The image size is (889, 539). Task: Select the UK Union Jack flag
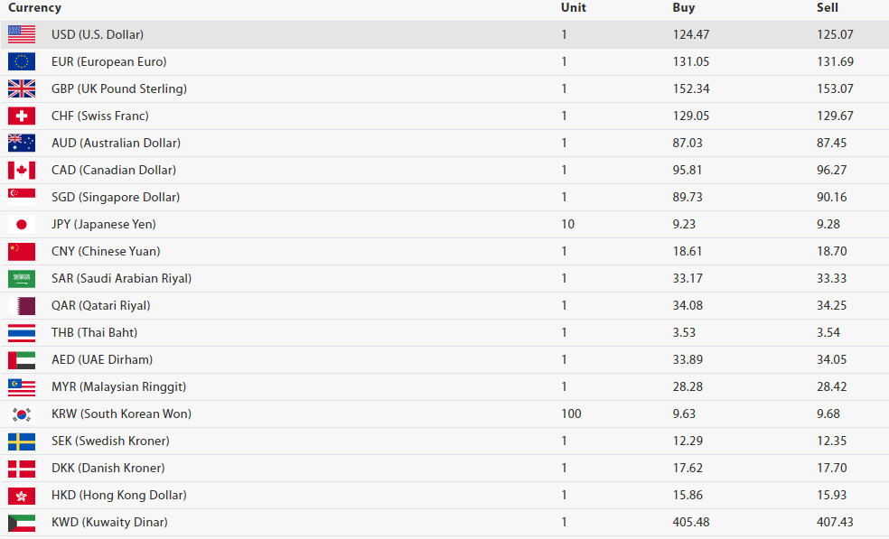[22, 89]
